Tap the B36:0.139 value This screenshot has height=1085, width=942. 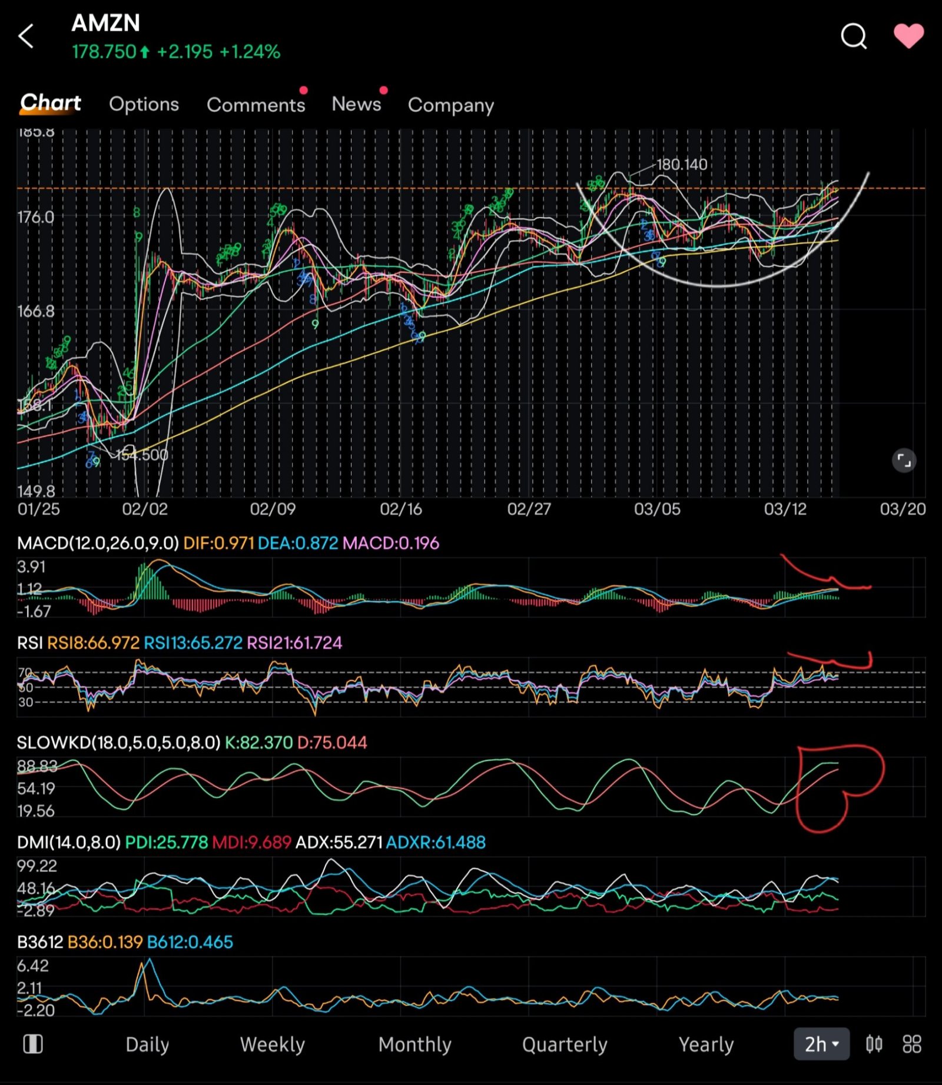105,942
